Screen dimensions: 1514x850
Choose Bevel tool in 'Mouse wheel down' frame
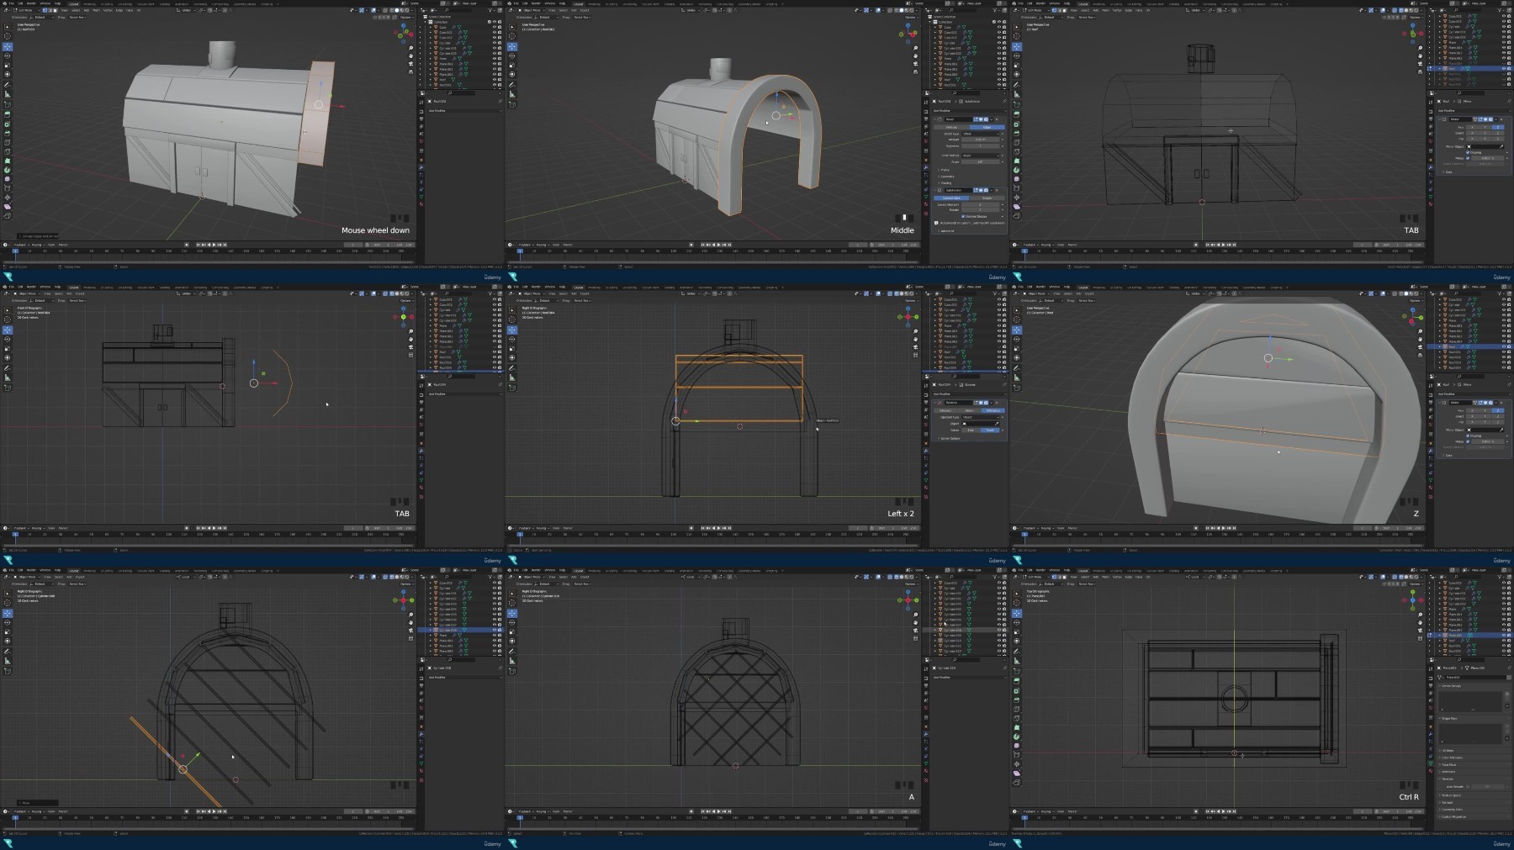pyautogui.click(x=8, y=133)
